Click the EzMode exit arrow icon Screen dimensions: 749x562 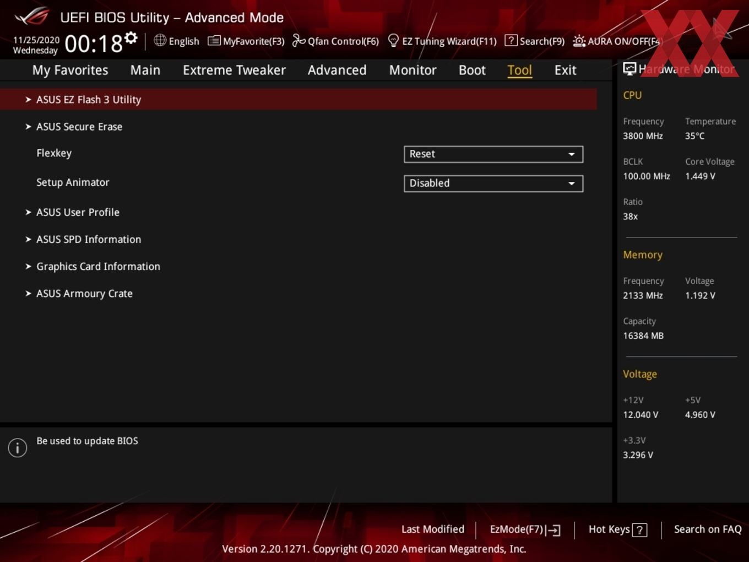pos(553,530)
